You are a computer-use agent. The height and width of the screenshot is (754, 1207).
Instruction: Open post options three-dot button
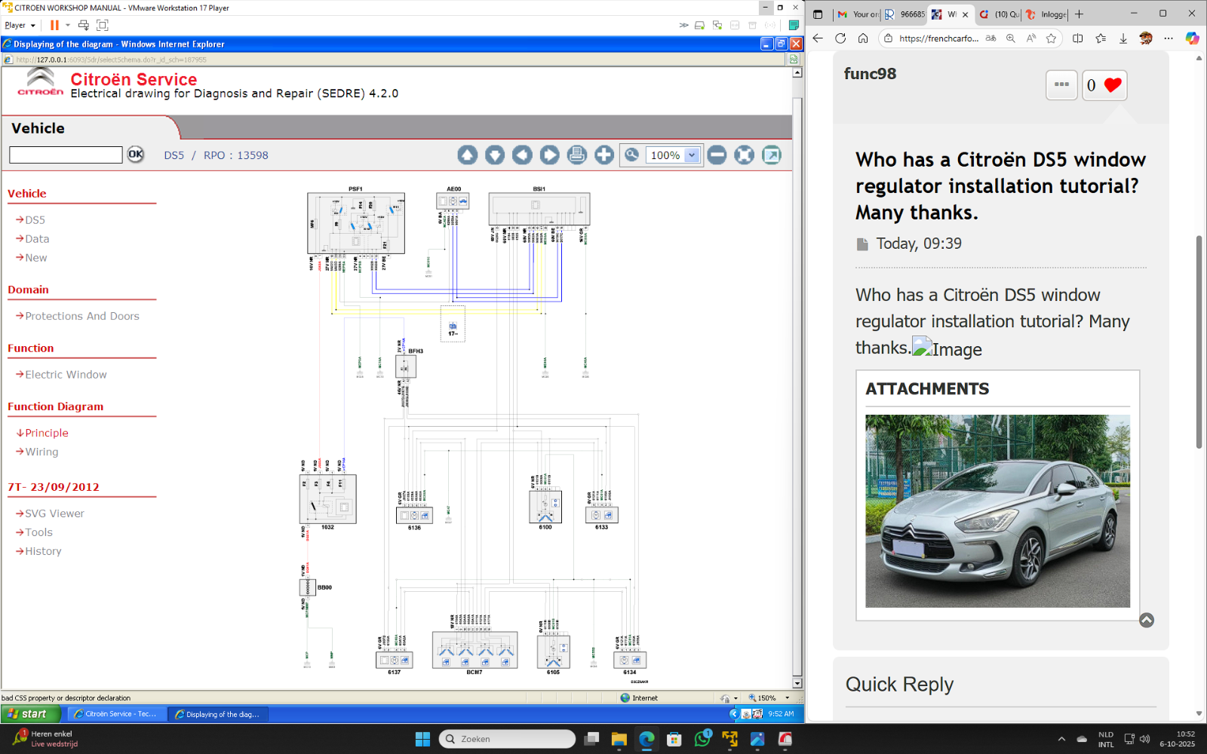[x=1061, y=84]
